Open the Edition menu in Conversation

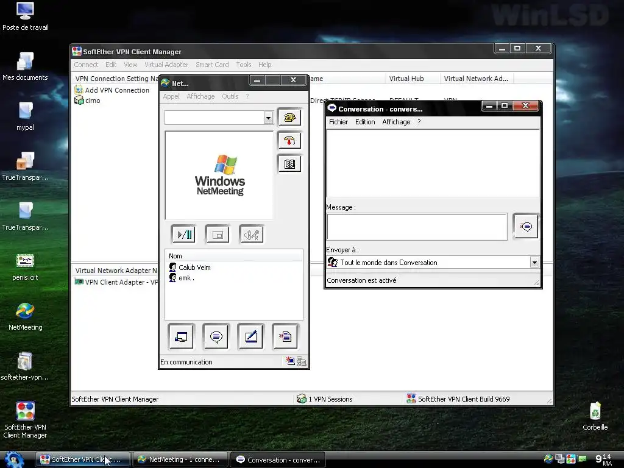tap(365, 122)
